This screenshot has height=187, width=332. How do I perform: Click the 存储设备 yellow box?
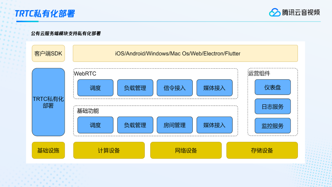[x=262, y=150]
